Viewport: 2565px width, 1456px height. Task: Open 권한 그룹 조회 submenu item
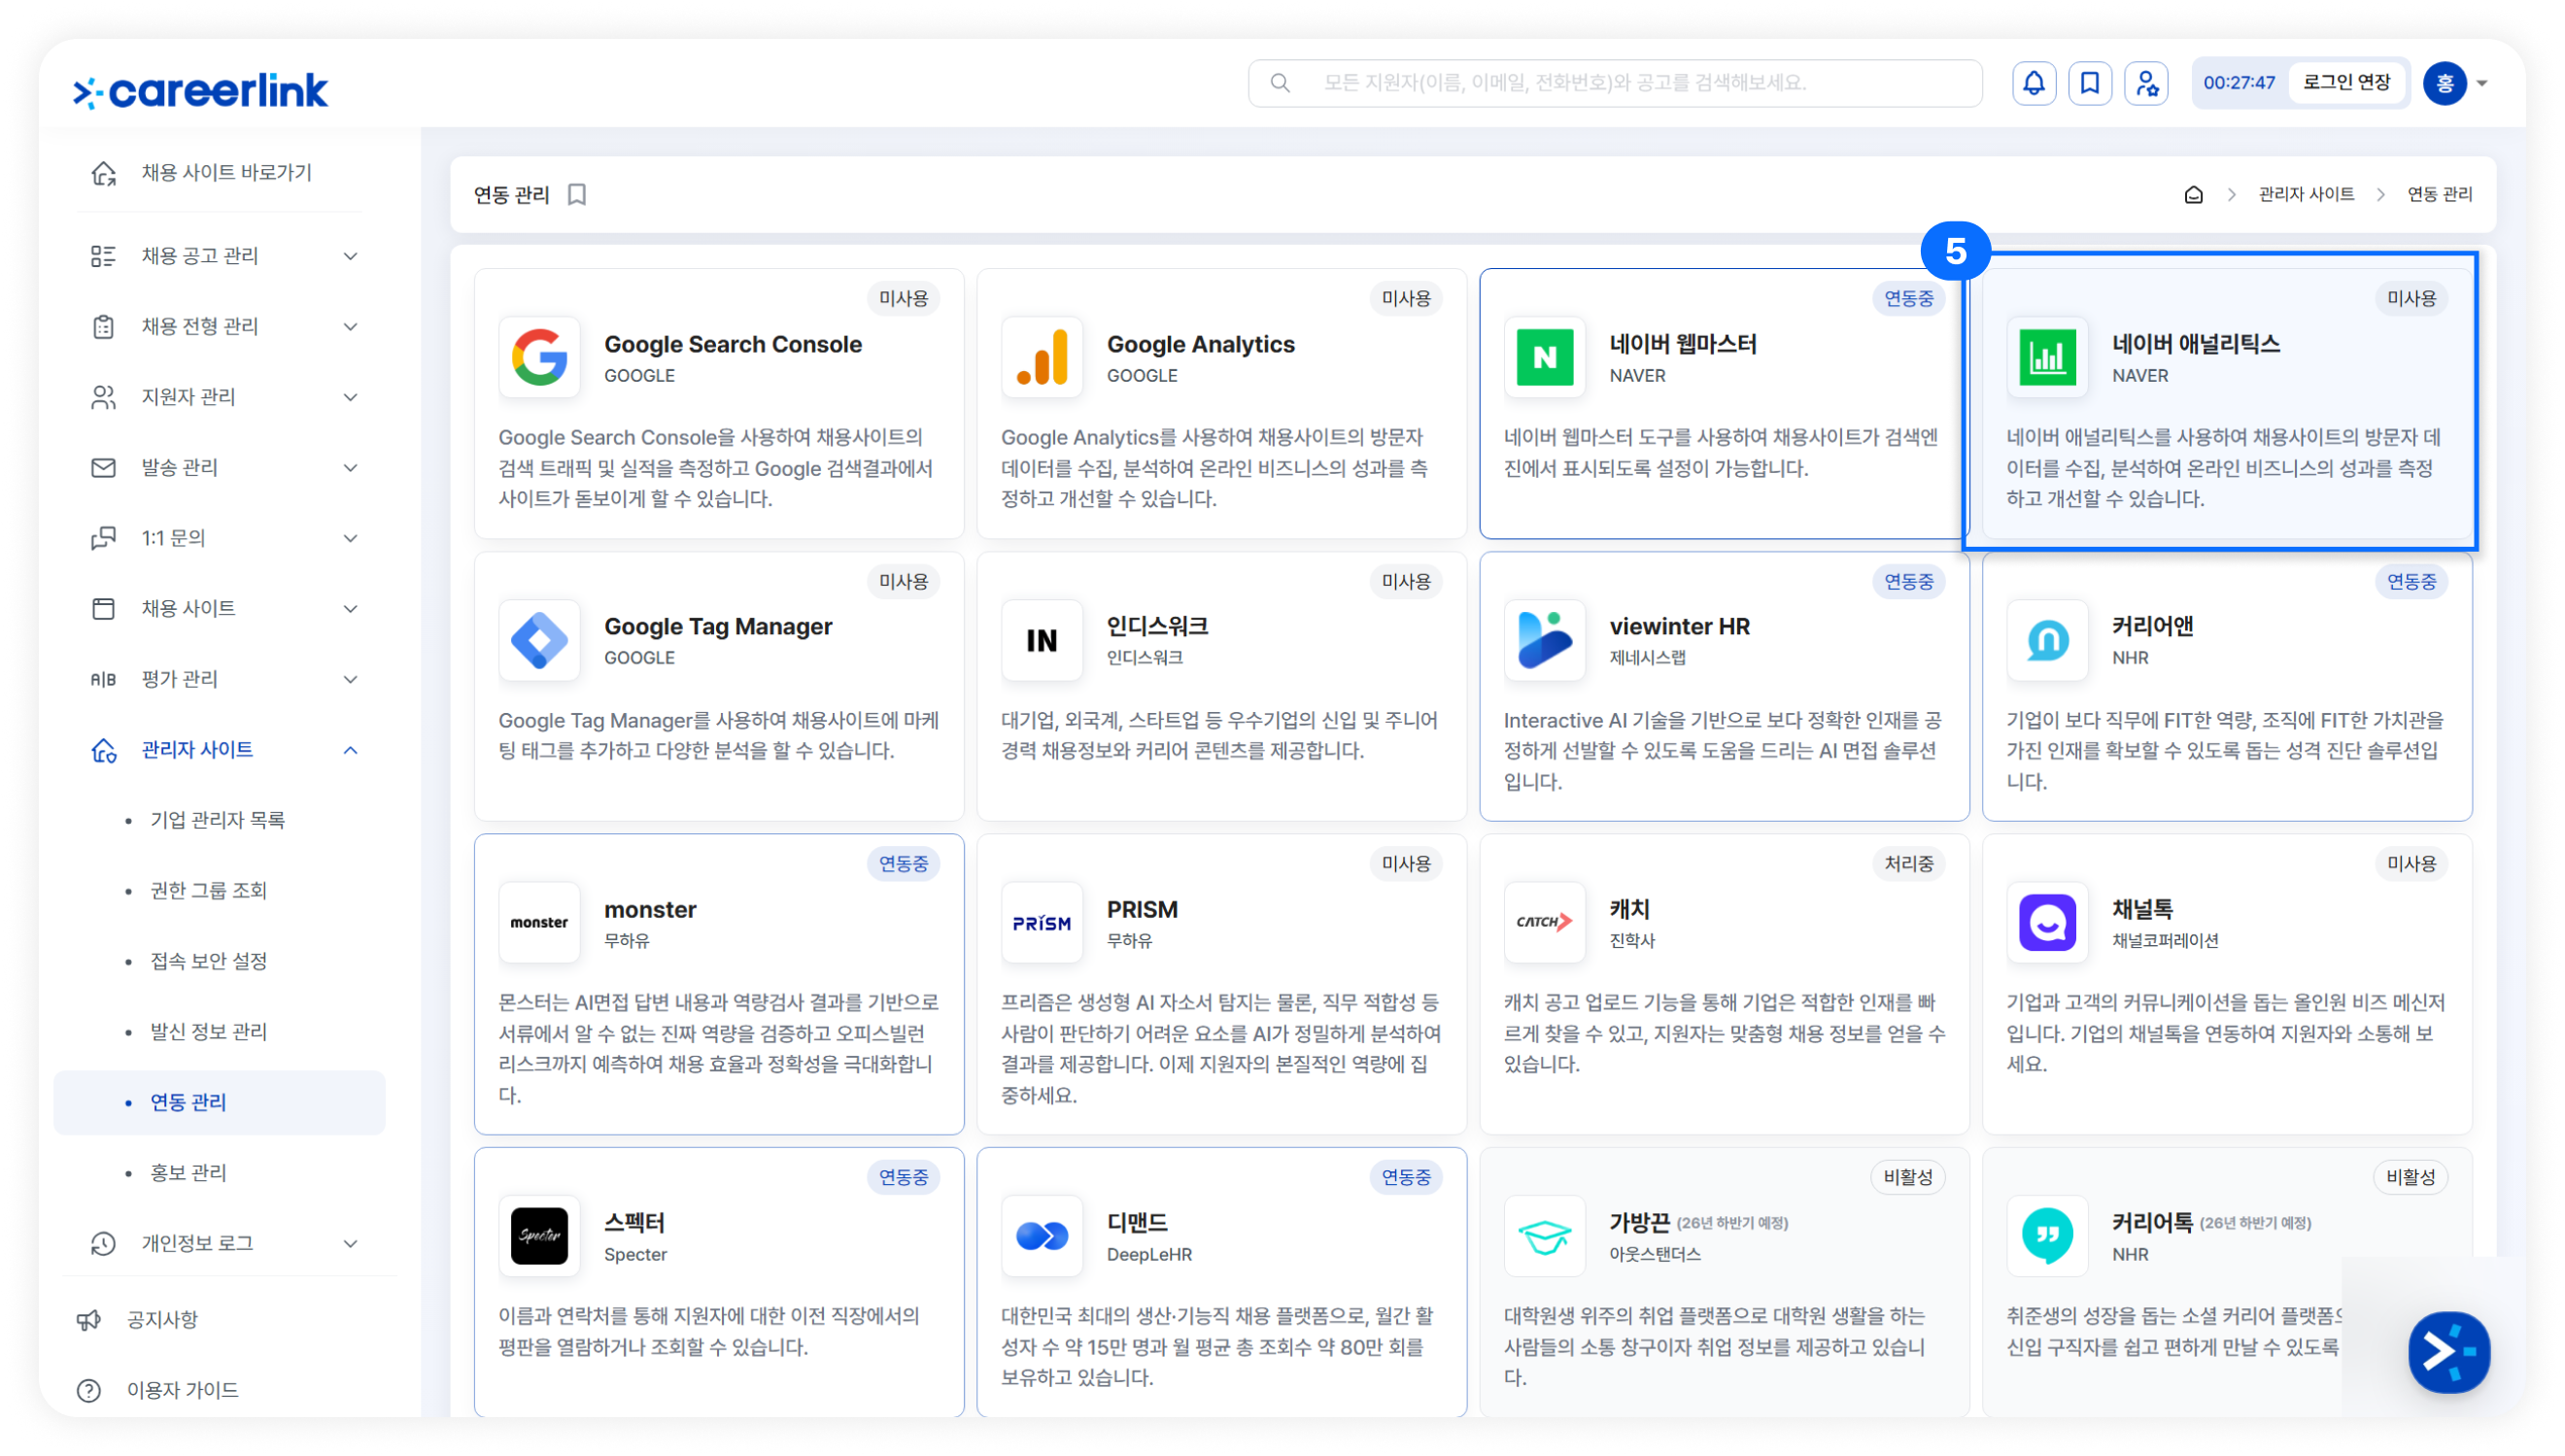209,891
